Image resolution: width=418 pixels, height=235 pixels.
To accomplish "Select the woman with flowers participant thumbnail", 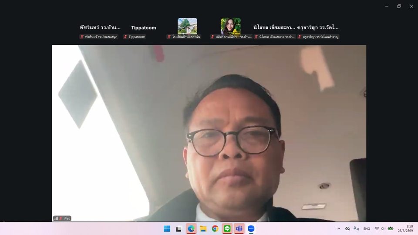I will (x=231, y=26).
